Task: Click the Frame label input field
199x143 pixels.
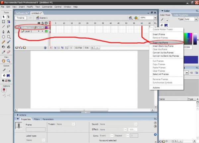Action: 36,129
